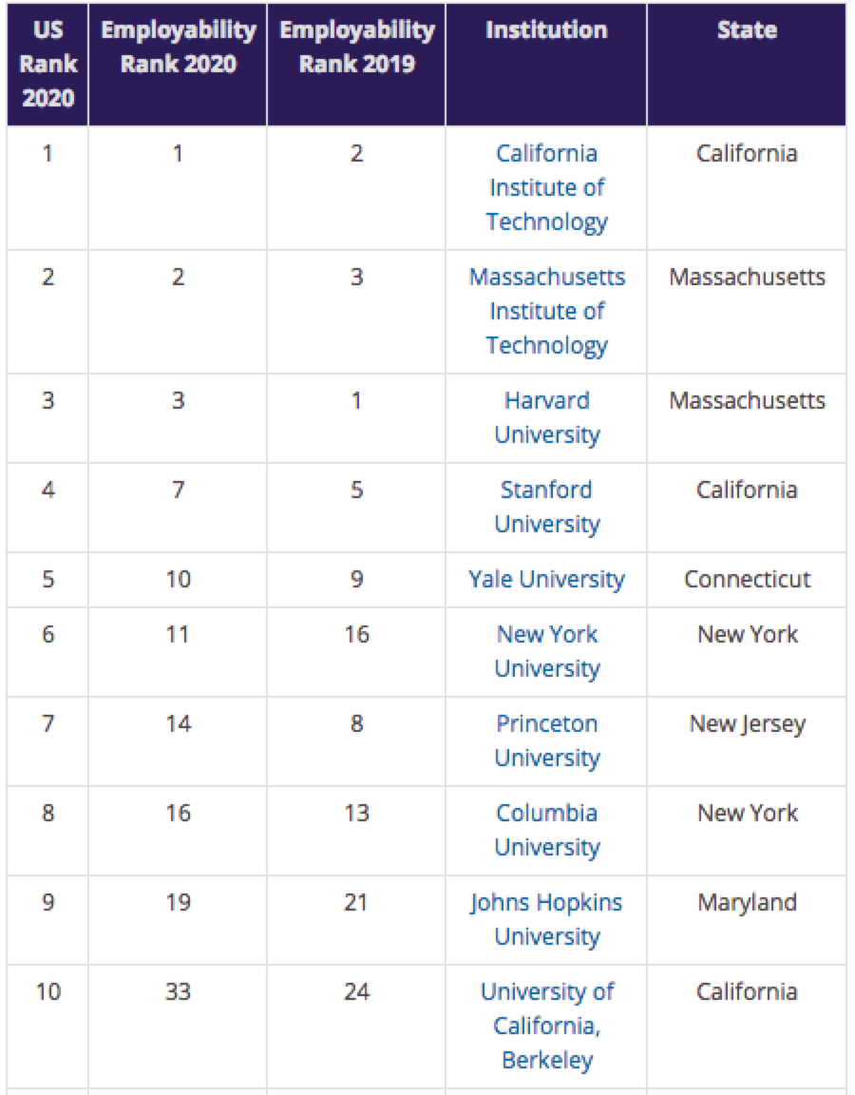Click the Institution column header
The image size is (855, 1095).
pyautogui.click(x=546, y=64)
